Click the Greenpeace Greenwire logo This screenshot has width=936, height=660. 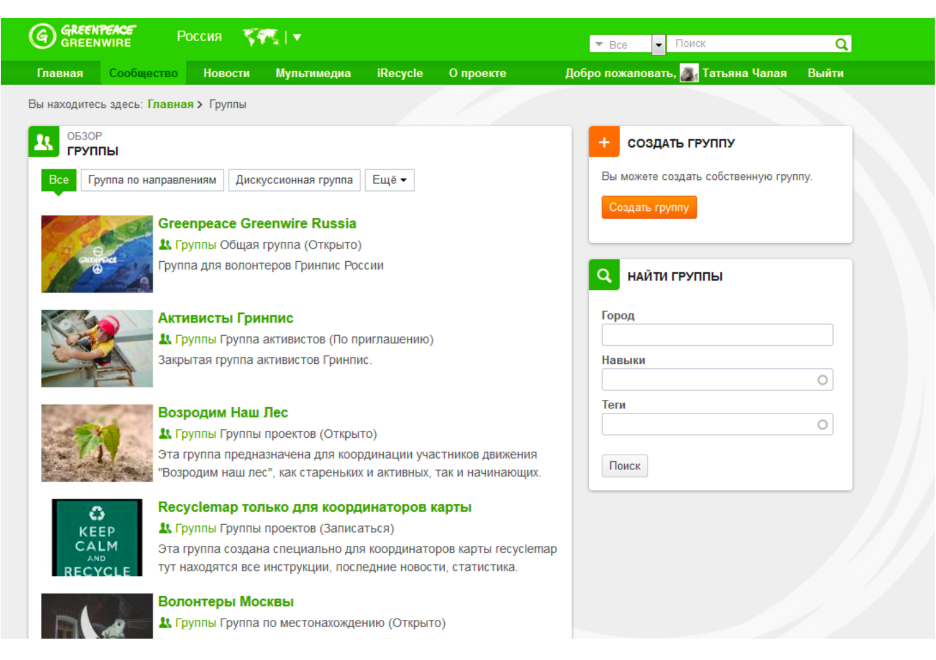pos(82,37)
